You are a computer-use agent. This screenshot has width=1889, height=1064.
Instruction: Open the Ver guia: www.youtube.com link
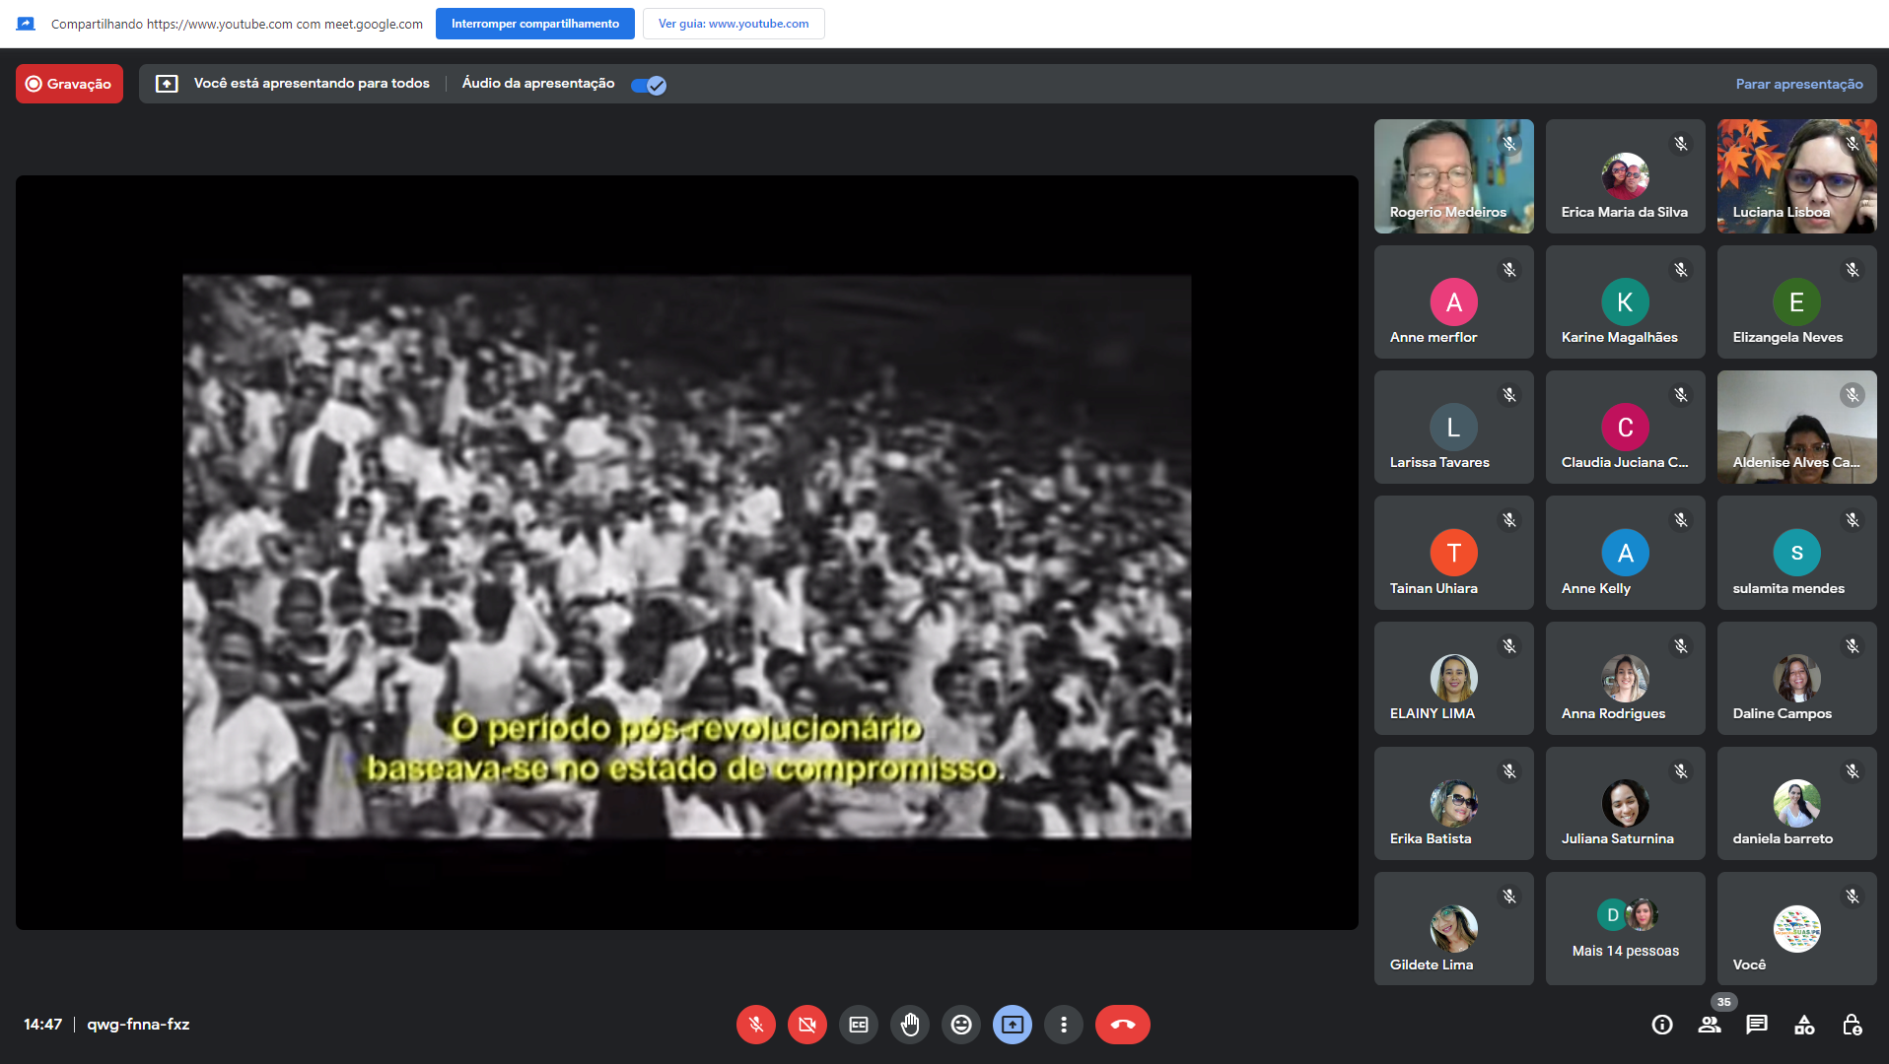[x=733, y=24]
